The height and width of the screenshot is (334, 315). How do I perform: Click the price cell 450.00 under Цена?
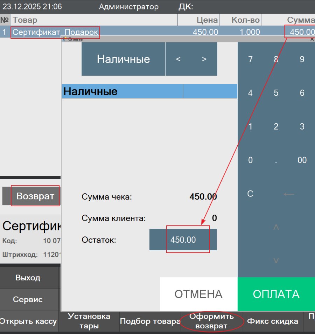tap(205, 32)
